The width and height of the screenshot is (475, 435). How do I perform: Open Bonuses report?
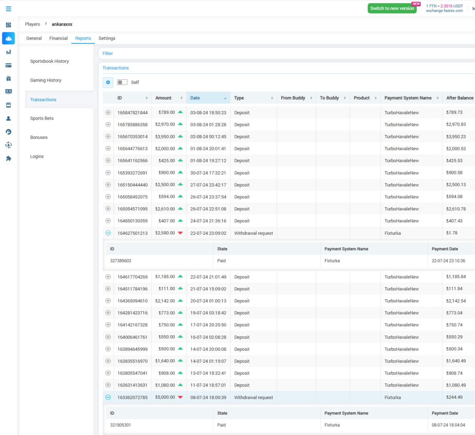click(39, 137)
